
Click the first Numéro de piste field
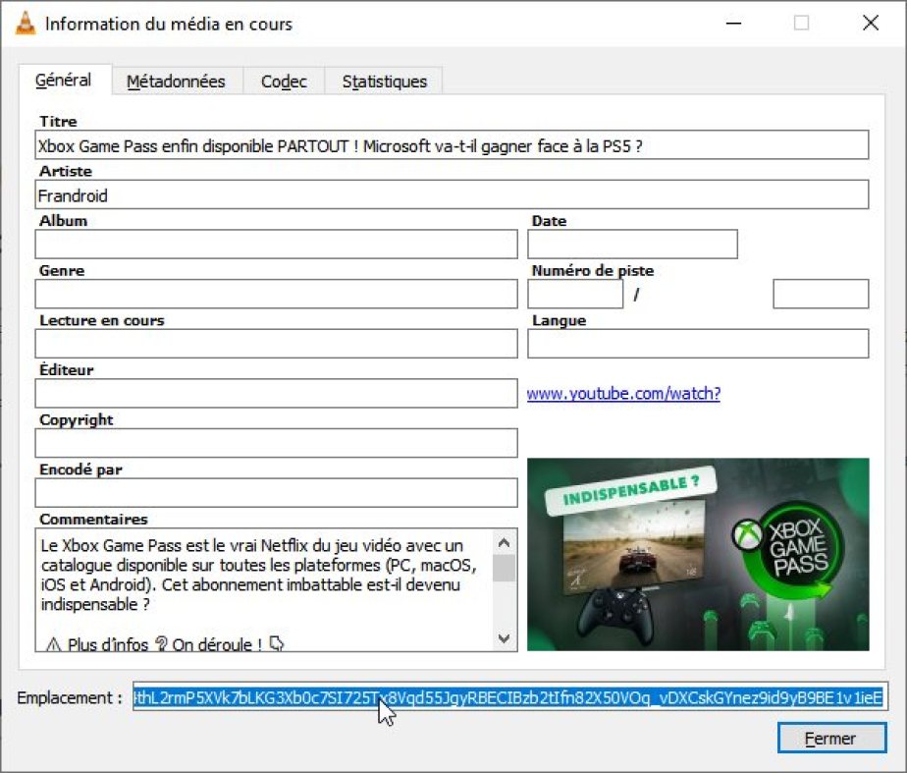[575, 294]
